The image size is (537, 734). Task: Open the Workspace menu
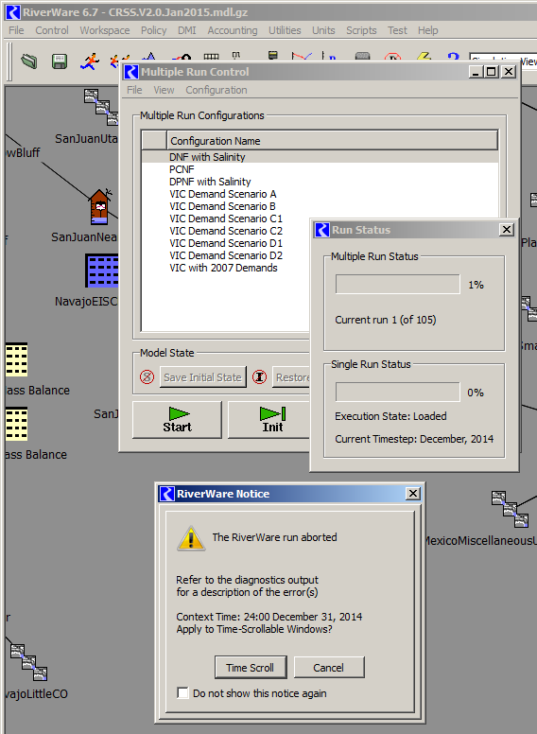point(105,30)
